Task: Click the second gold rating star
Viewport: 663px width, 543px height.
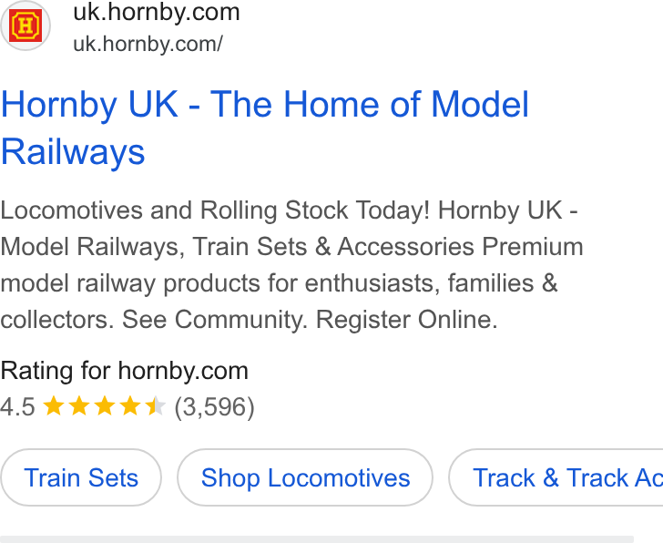Action: (x=79, y=406)
